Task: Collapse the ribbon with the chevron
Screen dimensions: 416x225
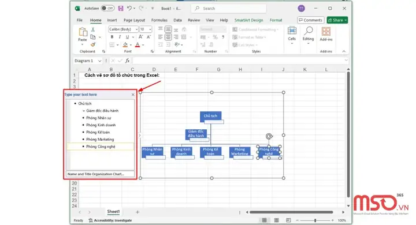Action: click(x=344, y=51)
